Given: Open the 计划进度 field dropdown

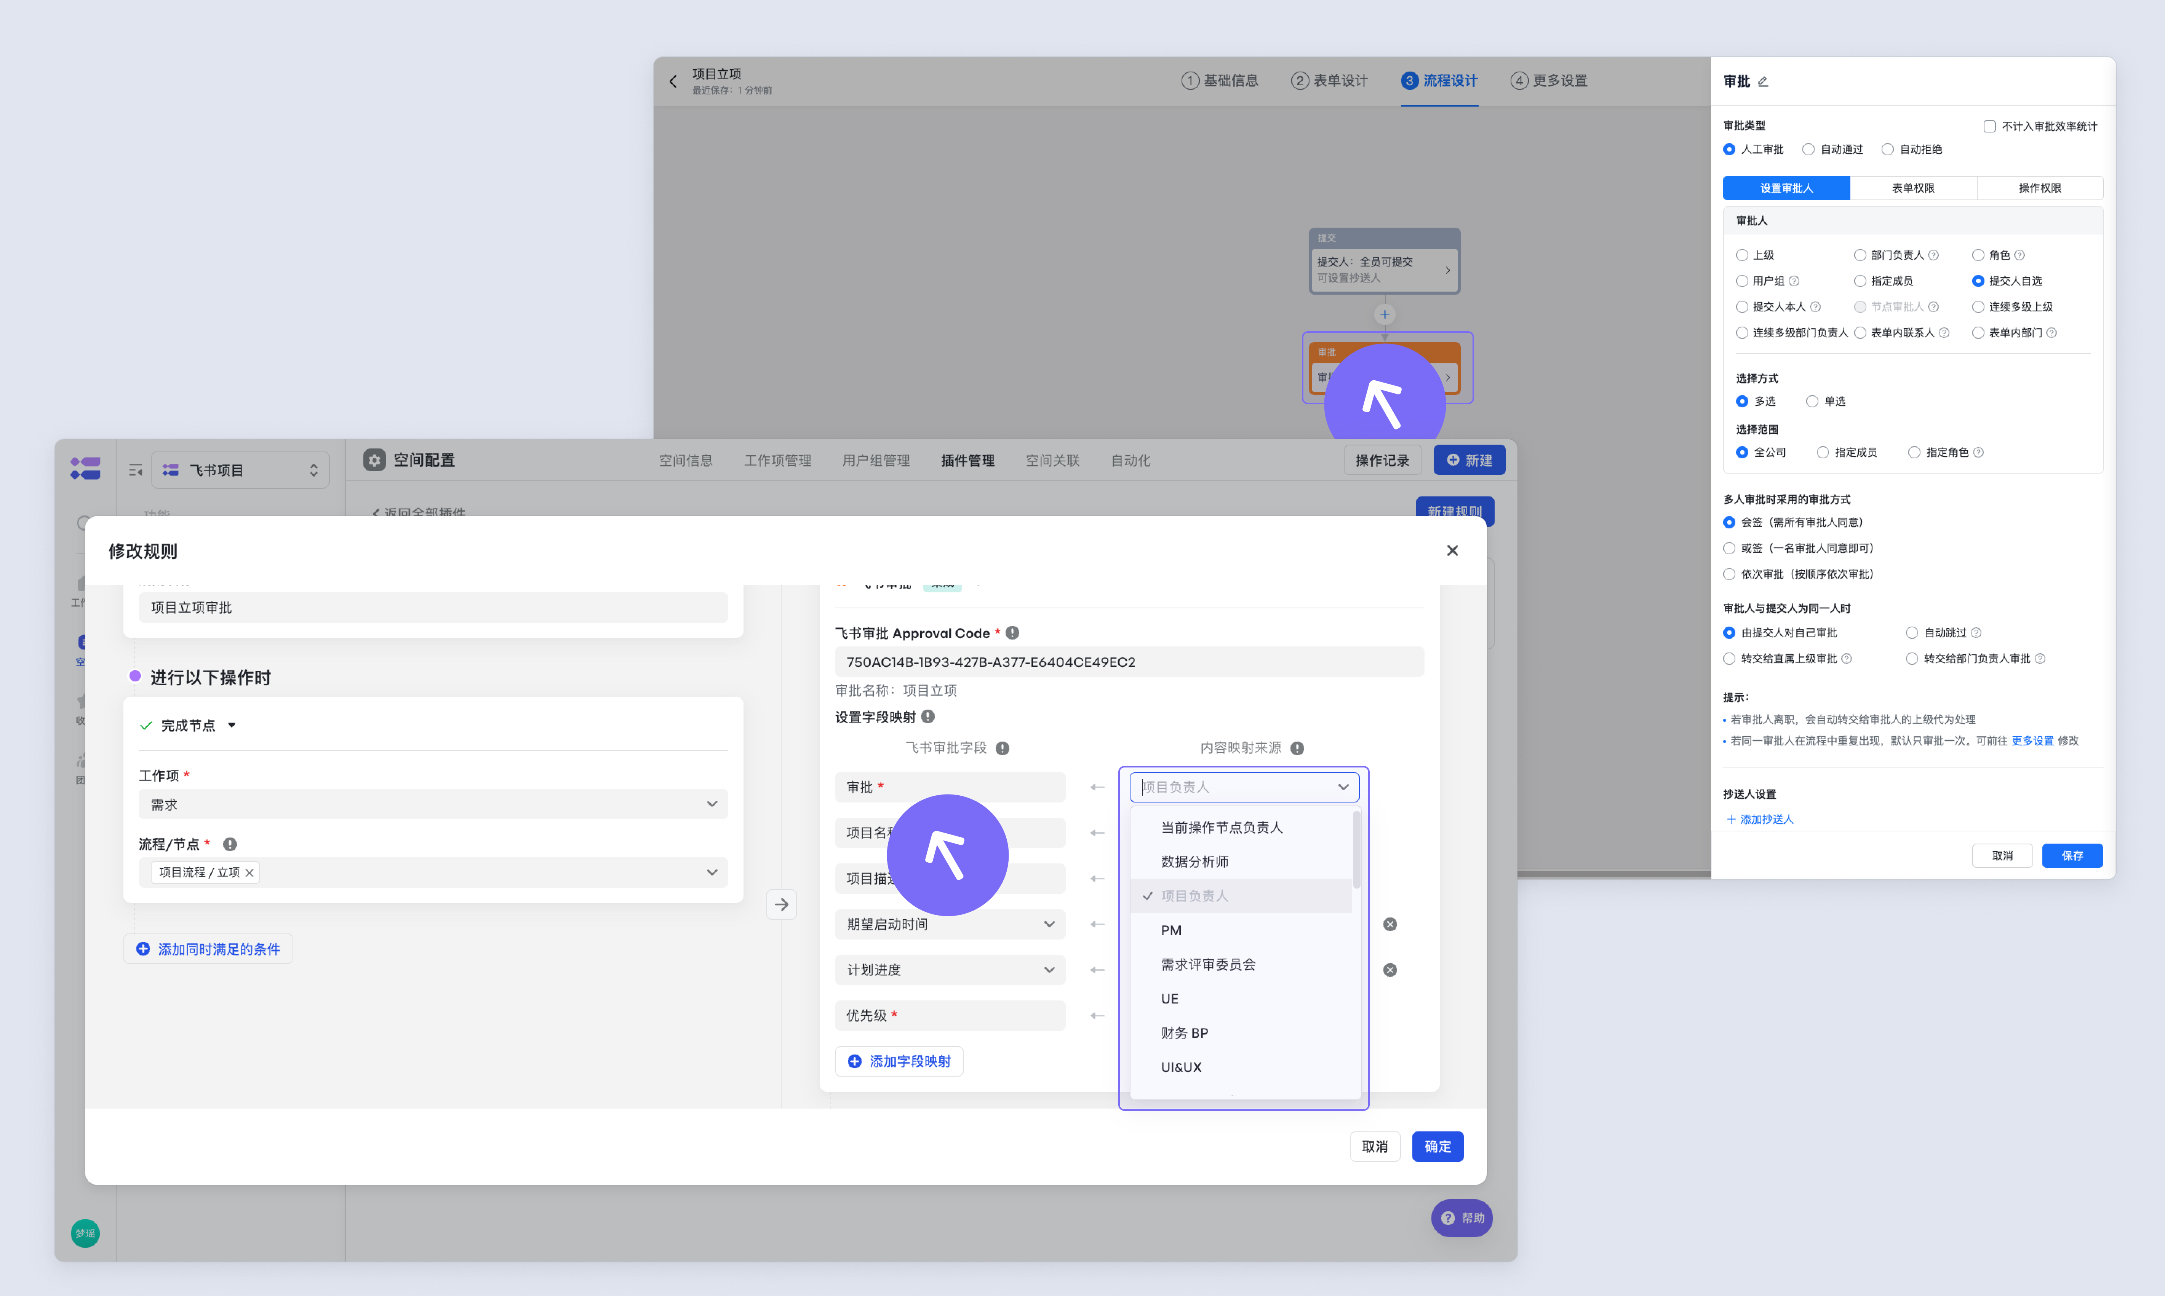Looking at the screenshot, I should tap(950, 970).
